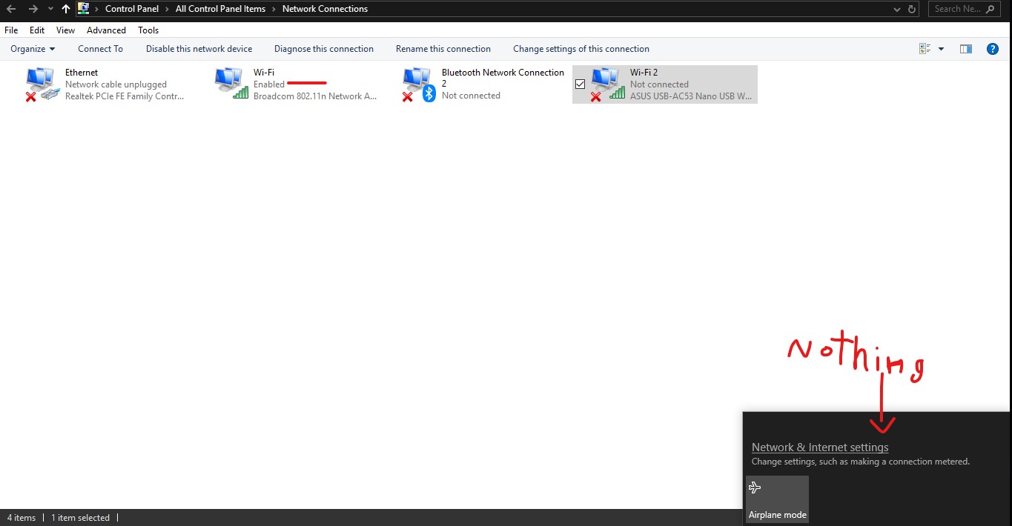Click Rename this connection
1012x526 pixels.
tap(443, 49)
